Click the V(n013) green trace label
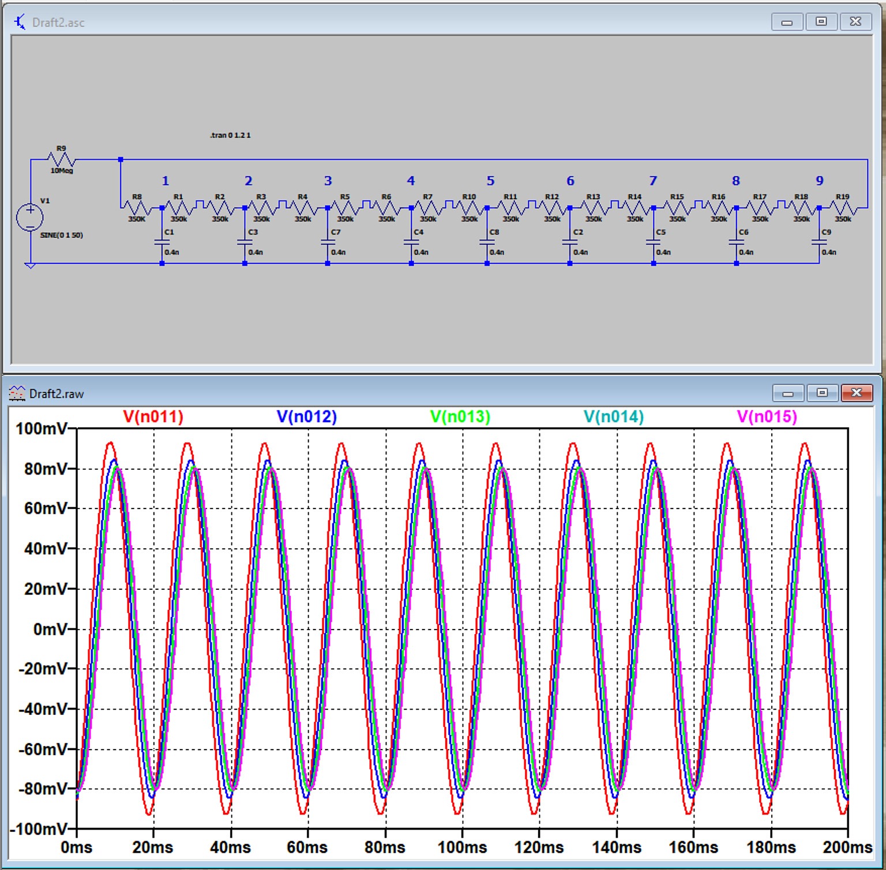The image size is (886, 870). (460, 417)
